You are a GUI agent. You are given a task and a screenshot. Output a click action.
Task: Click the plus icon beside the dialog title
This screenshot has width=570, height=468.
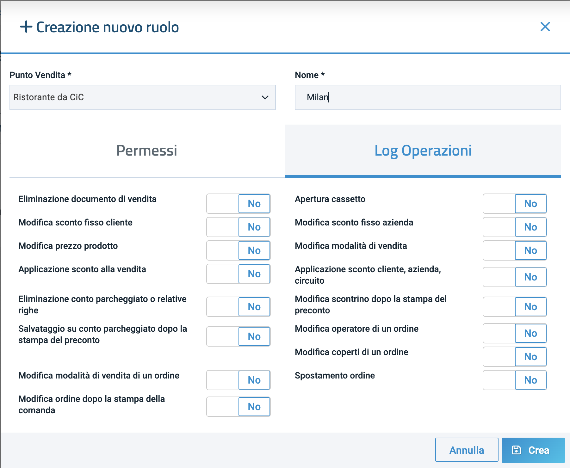coord(26,27)
